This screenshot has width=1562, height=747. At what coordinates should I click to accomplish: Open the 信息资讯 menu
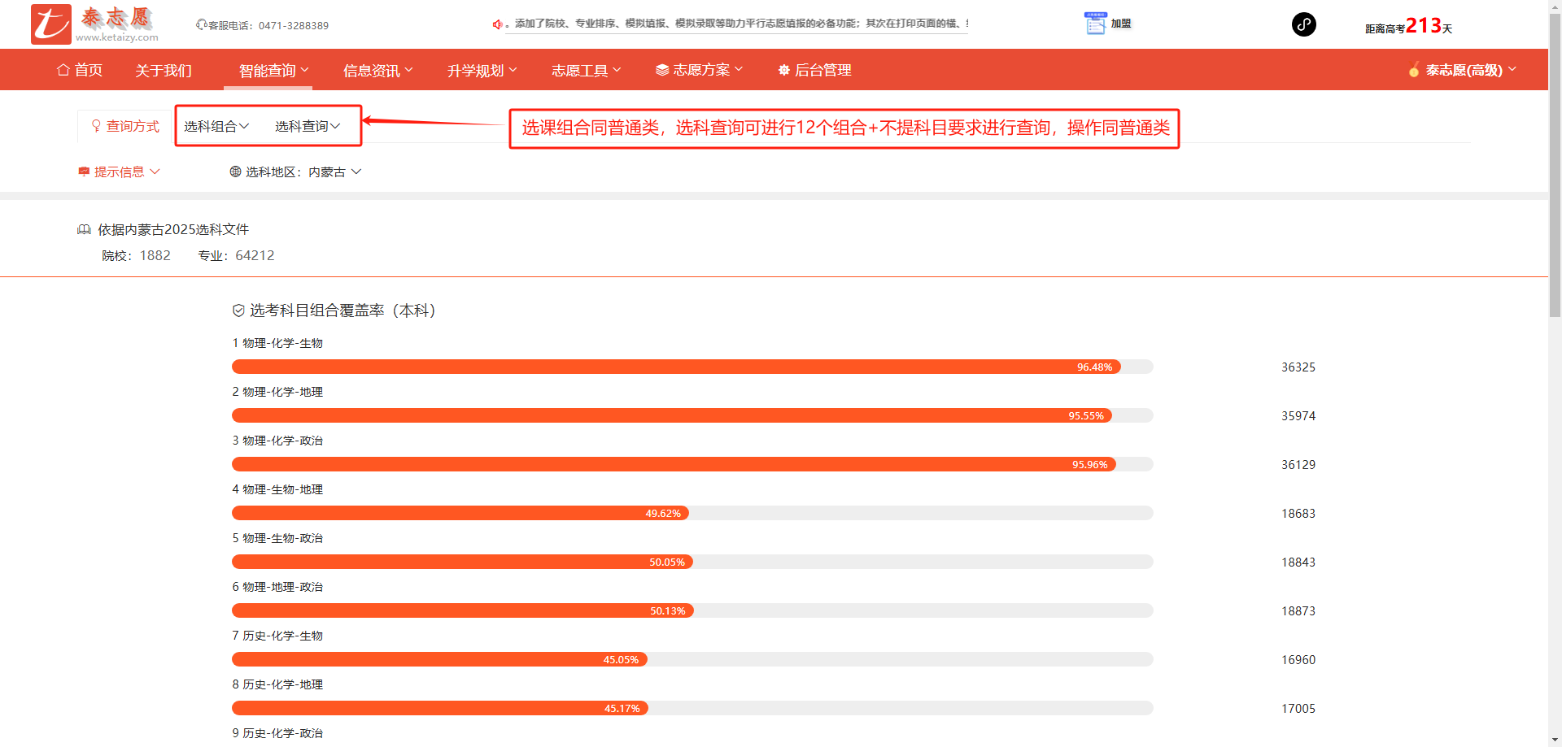(377, 71)
